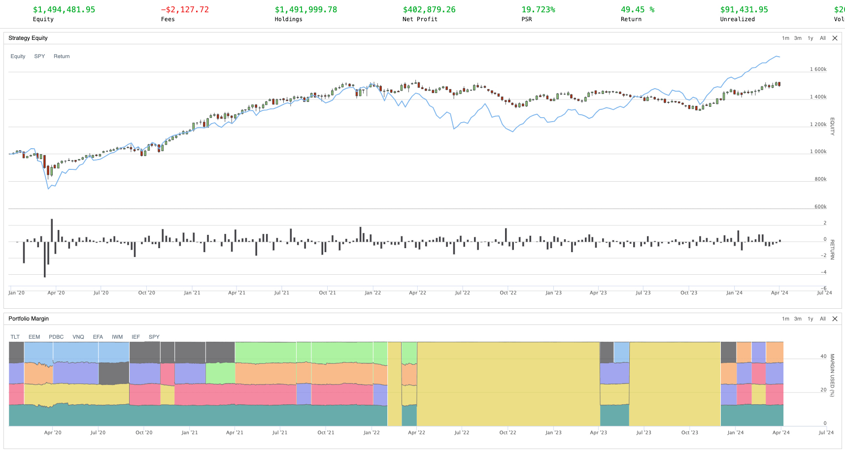845x451 pixels.
Task: Set Portfolio Margin range to 1m
Action: (x=785, y=319)
